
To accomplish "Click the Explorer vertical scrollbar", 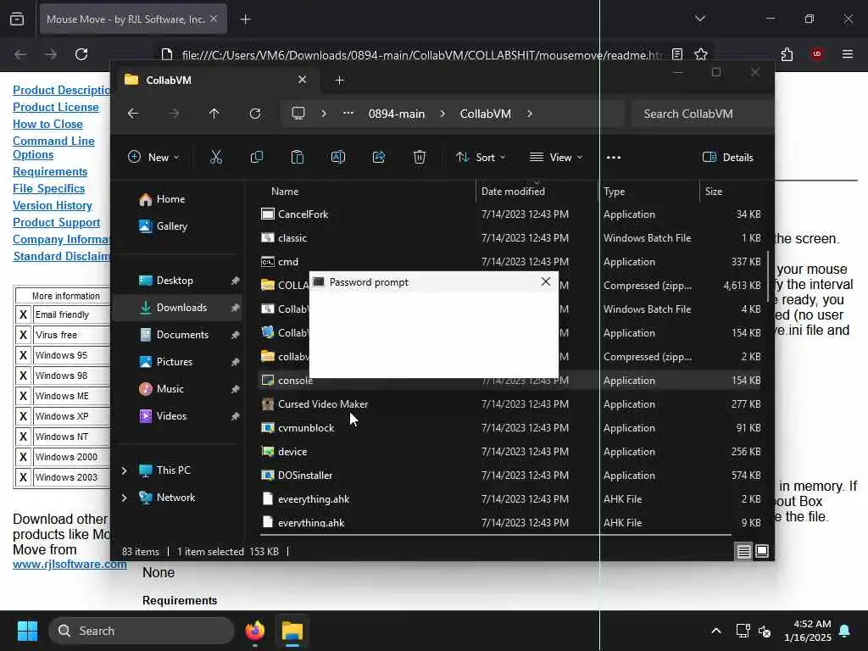I will 768,277.
